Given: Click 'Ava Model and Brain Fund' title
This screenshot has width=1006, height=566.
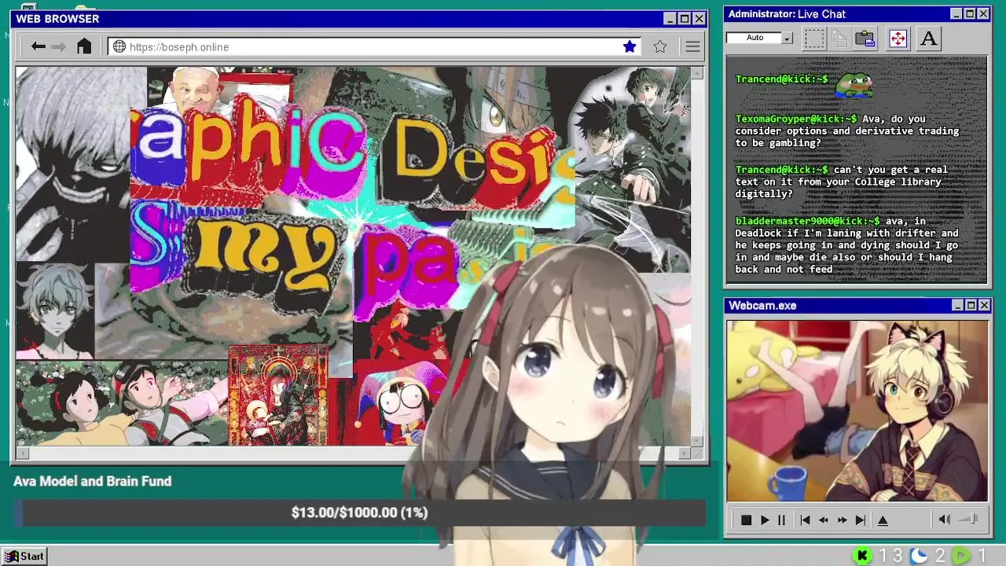Looking at the screenshot, I should coord(92,481).
